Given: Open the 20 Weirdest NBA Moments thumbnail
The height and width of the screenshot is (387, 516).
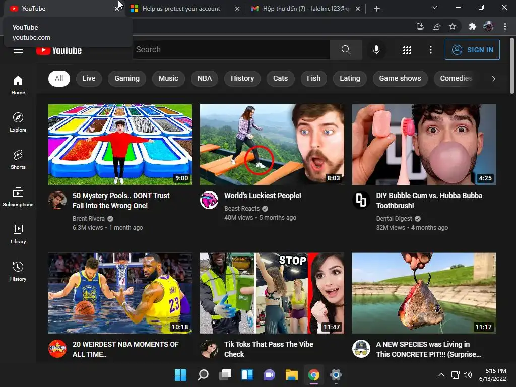Looking at the screenshot, I should (x=120, y=293).
